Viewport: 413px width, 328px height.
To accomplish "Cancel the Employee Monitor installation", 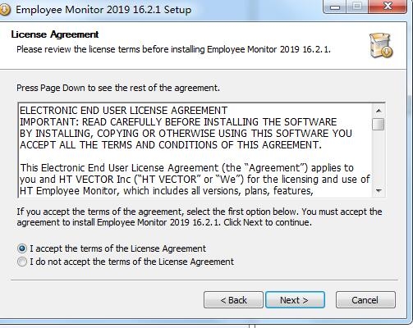I will (365, 300).
